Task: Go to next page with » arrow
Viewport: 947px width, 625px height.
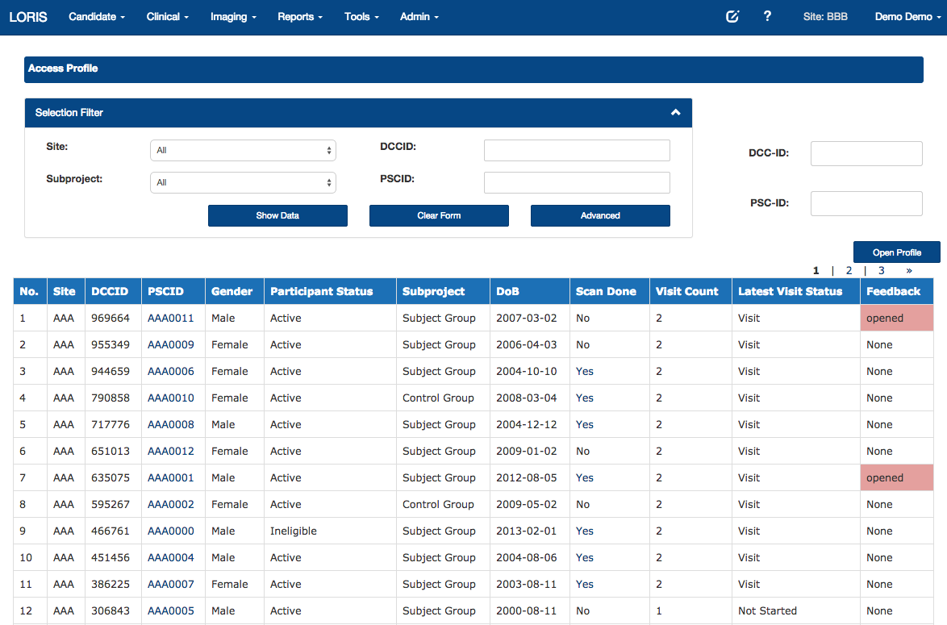Action: [x=909, y=271]
